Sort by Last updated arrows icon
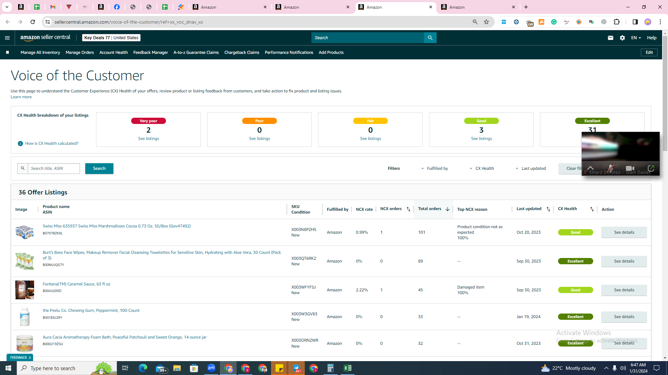The width and height of the screenshot is (668, 375). [548, 209]
